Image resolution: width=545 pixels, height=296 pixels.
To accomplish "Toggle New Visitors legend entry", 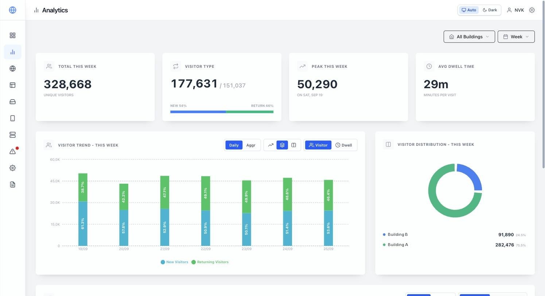I will [175, 262].
